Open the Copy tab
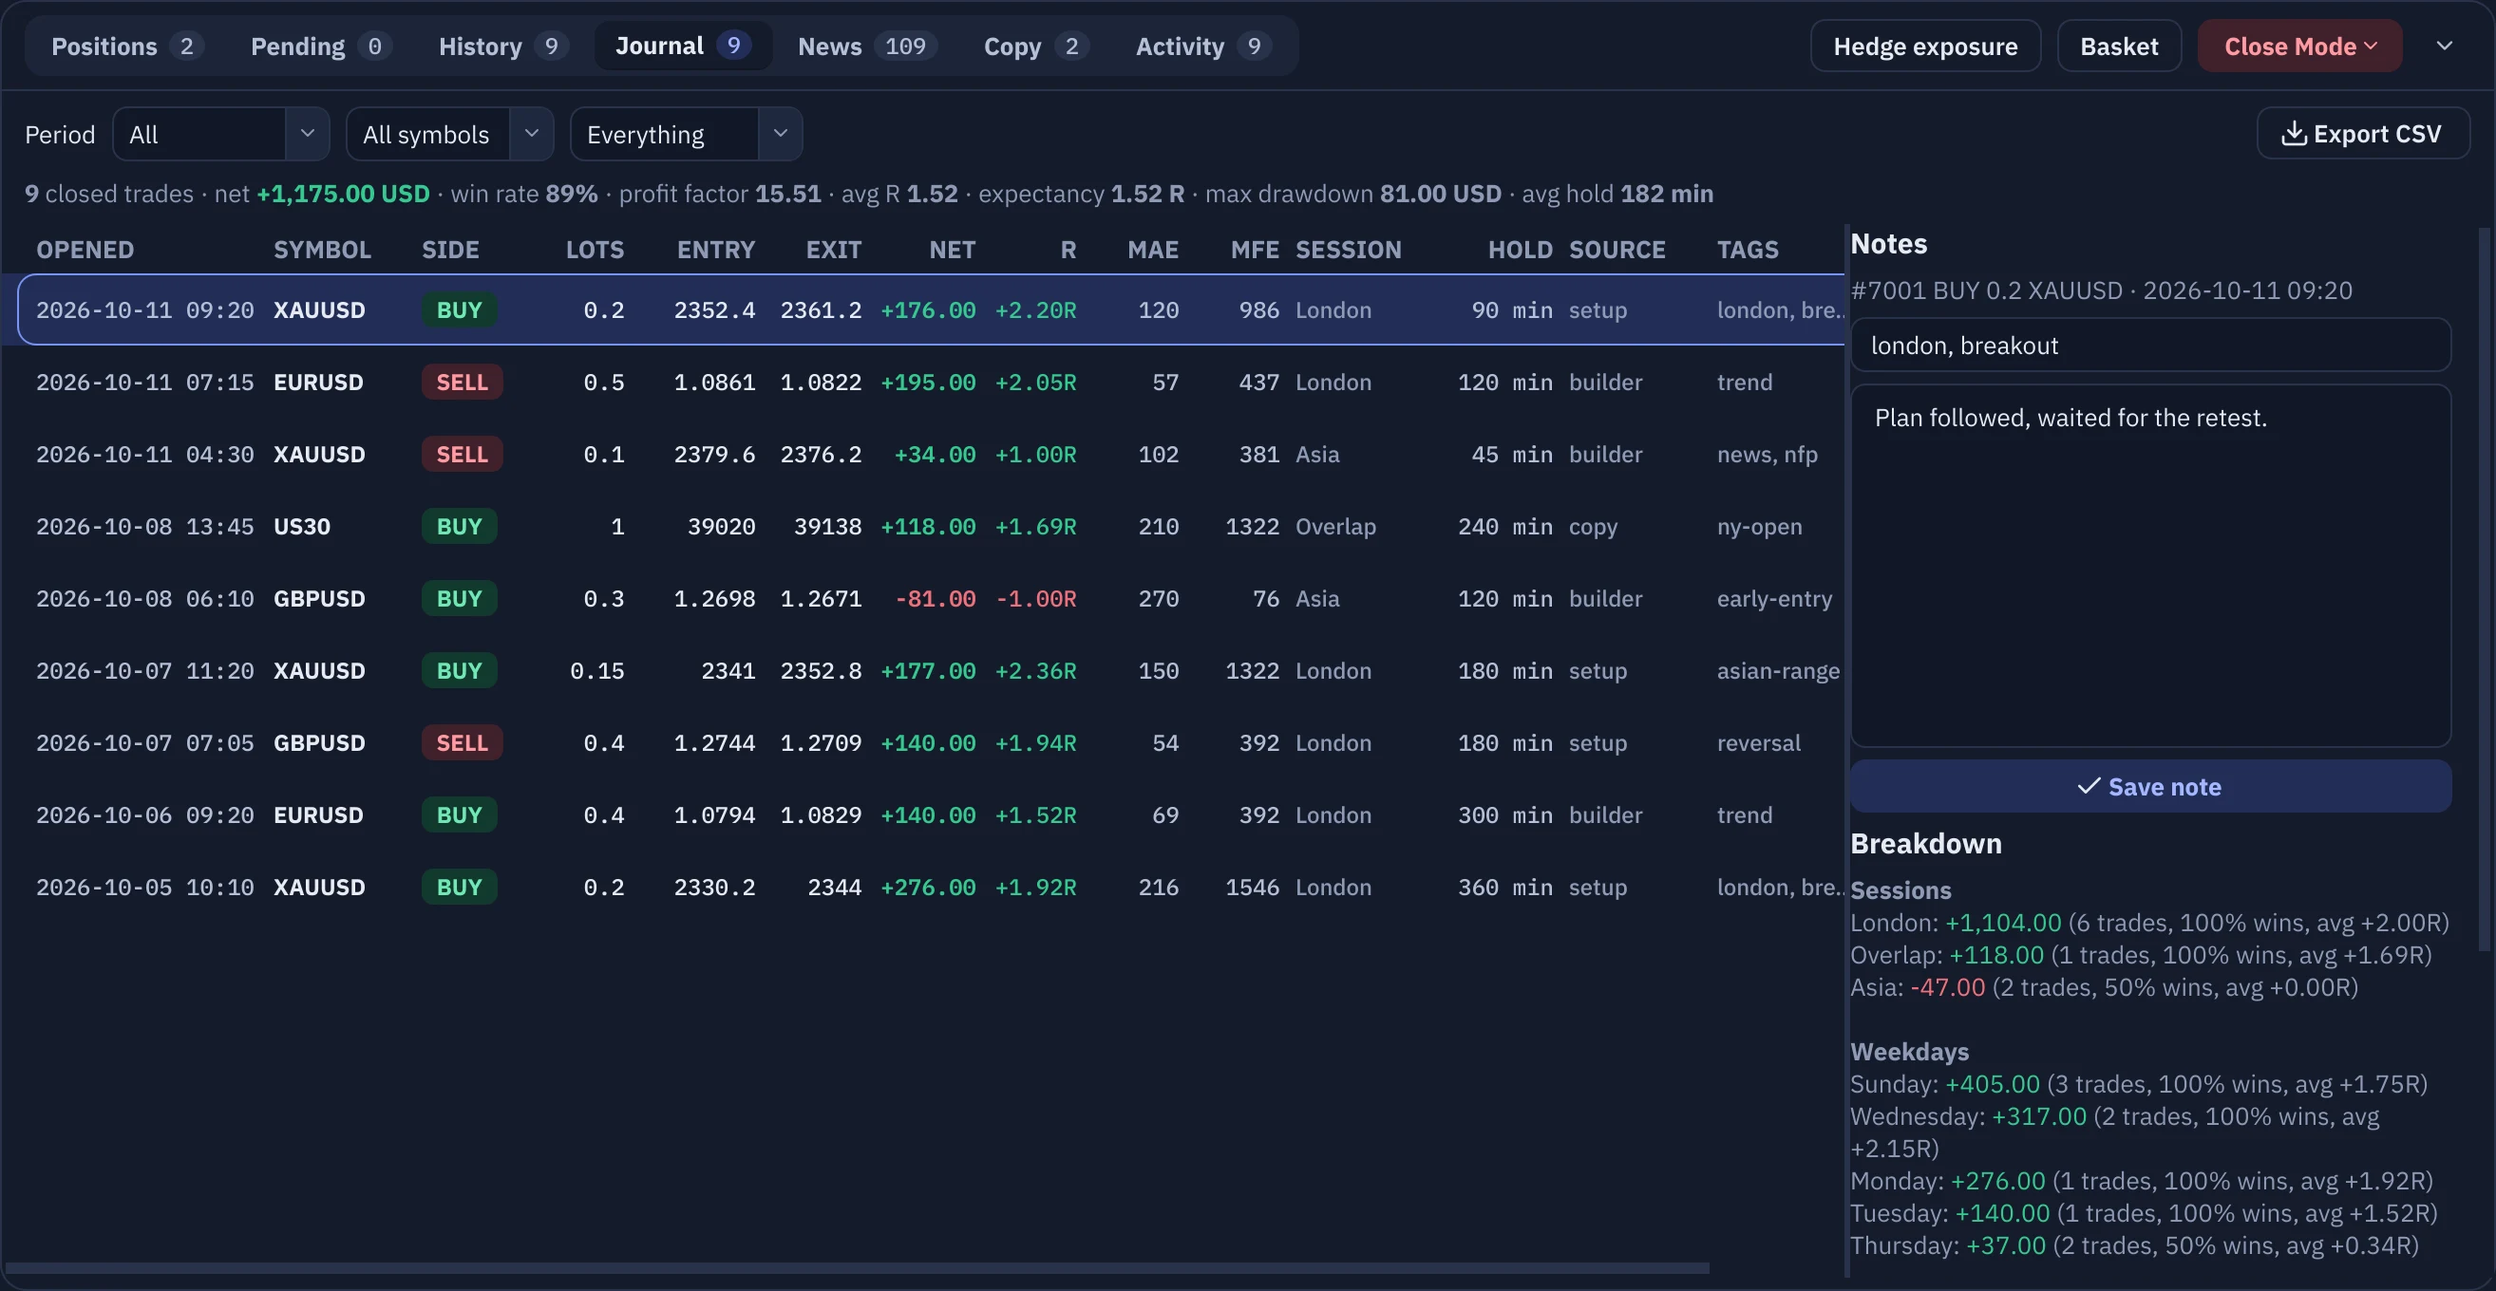Screen dimensions: 2496x1291 click(1035, 46)
